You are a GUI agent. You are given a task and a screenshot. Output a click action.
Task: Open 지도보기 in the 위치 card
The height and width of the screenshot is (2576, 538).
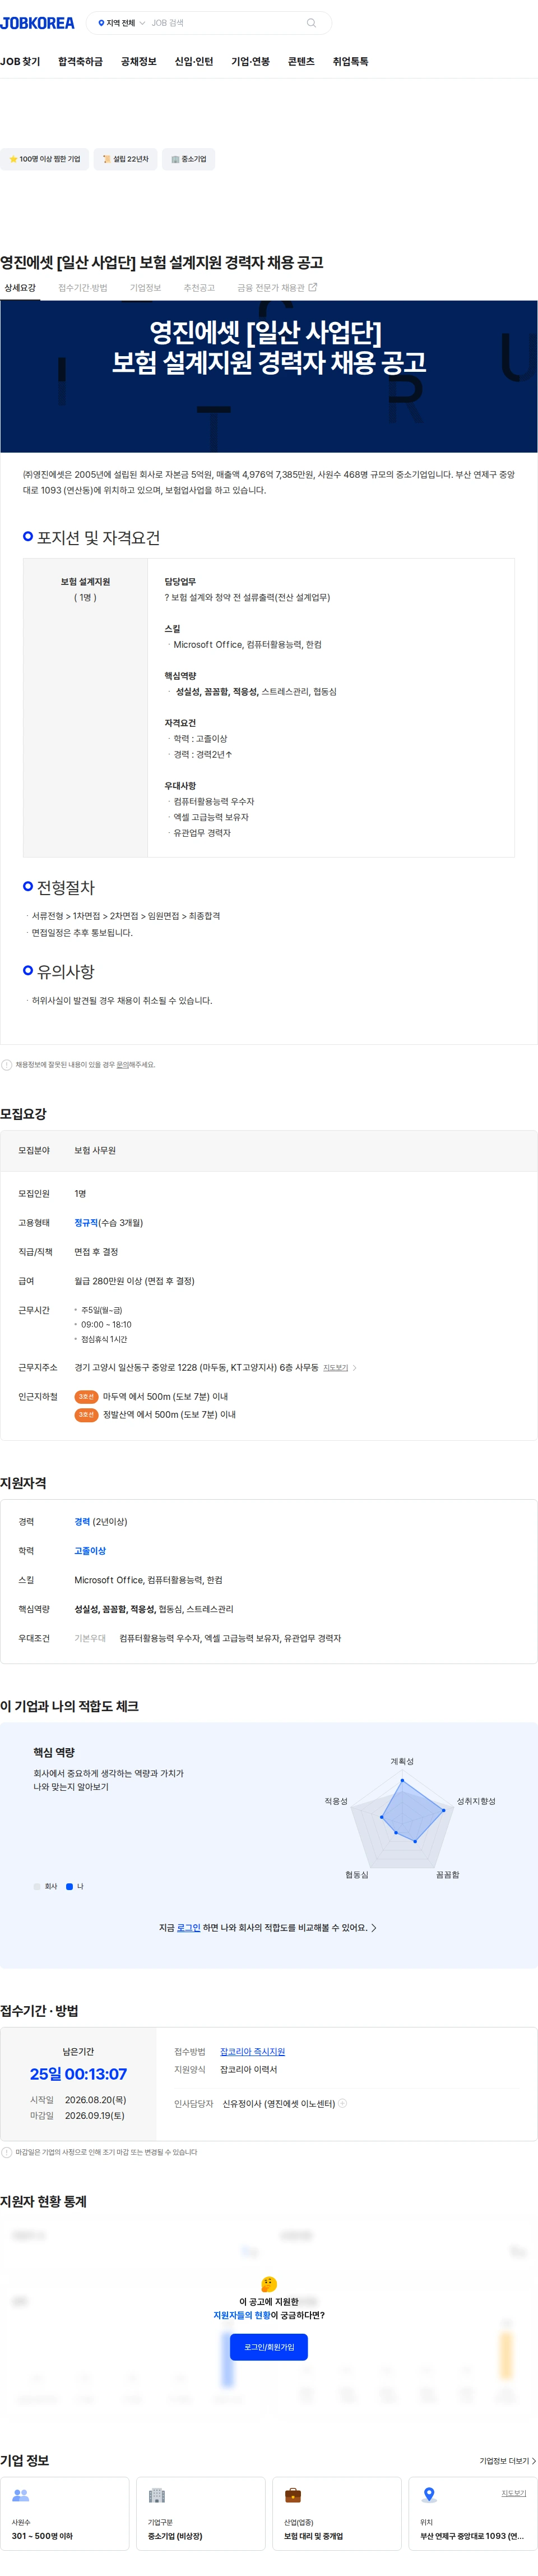513,2493
